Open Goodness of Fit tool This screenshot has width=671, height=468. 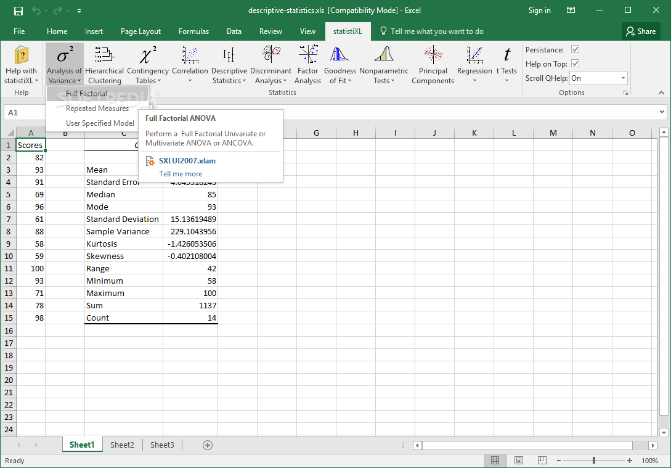pos(340,65)
